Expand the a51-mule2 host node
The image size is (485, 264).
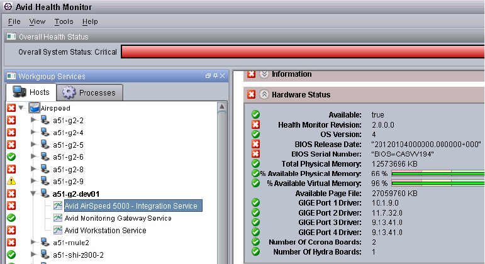coord(33,243)
